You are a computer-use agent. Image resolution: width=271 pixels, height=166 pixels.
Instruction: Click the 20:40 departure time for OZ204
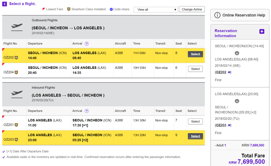tap(32, 73)
